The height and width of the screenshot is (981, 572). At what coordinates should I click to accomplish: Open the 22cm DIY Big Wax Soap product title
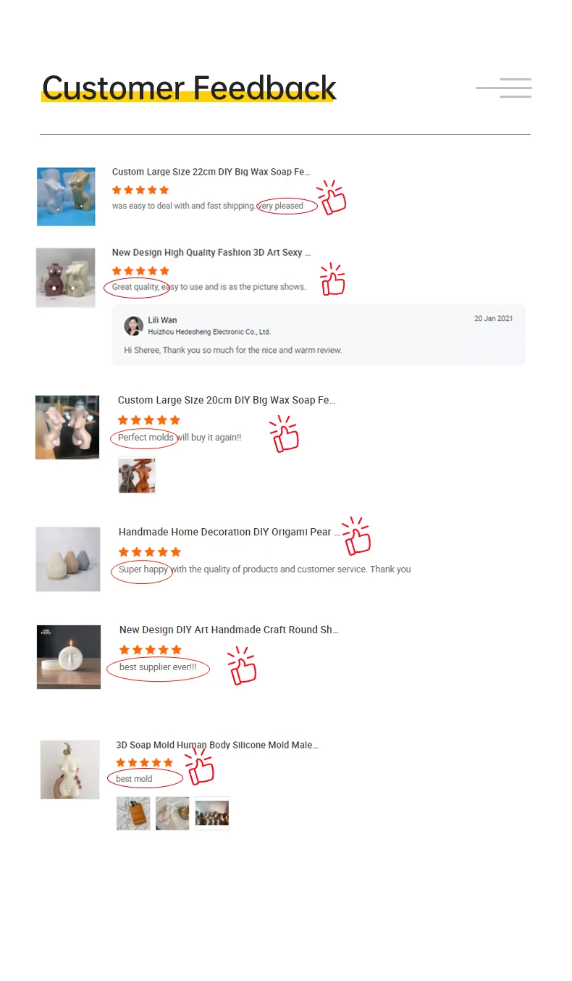[211, 172]
